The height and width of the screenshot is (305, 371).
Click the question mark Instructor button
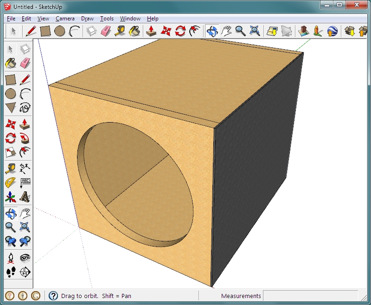(x=53, y=296)
